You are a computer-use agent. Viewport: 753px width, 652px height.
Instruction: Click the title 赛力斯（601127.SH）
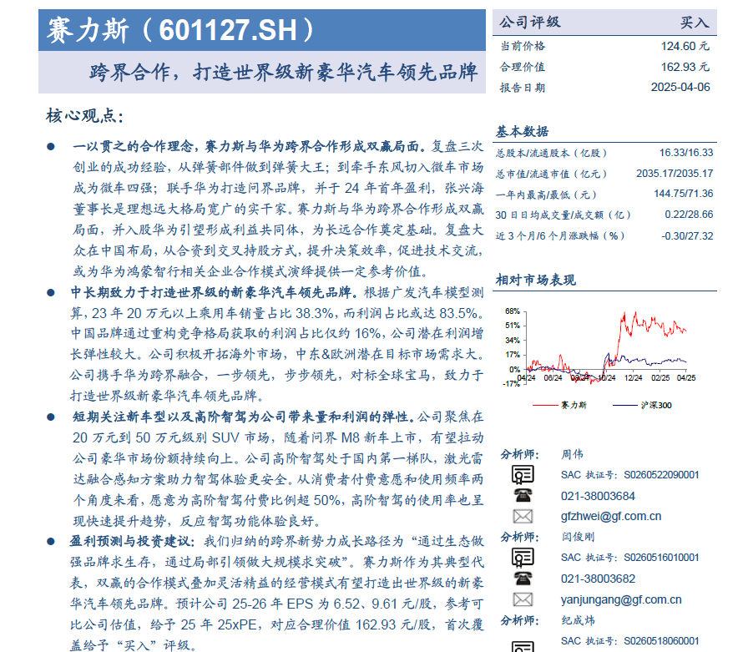180,30
